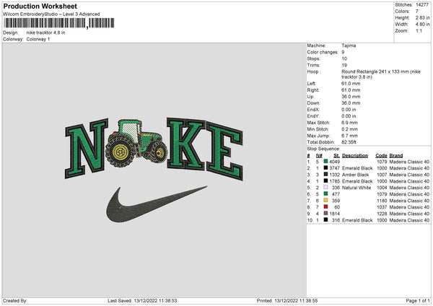The image size is (433, 306).
Task: Click the Description column header
Action: pyautogui.click(x=355, y=155)
